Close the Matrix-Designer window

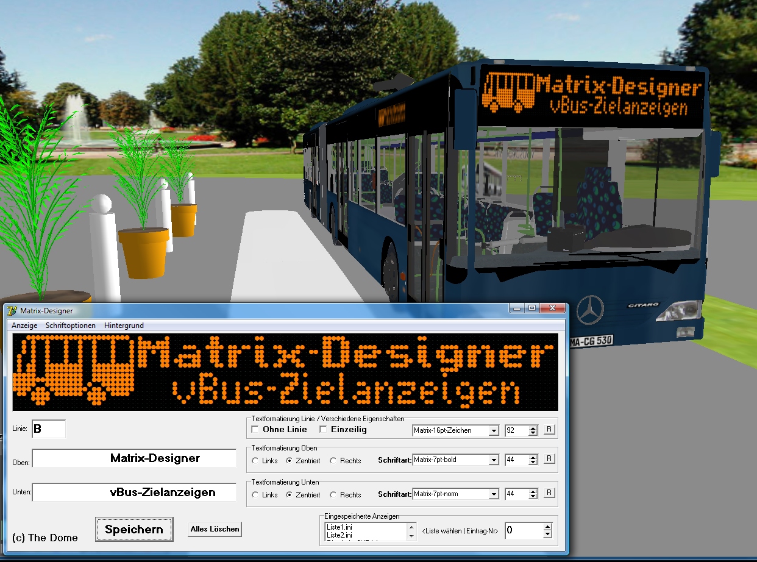coord(553,308)
